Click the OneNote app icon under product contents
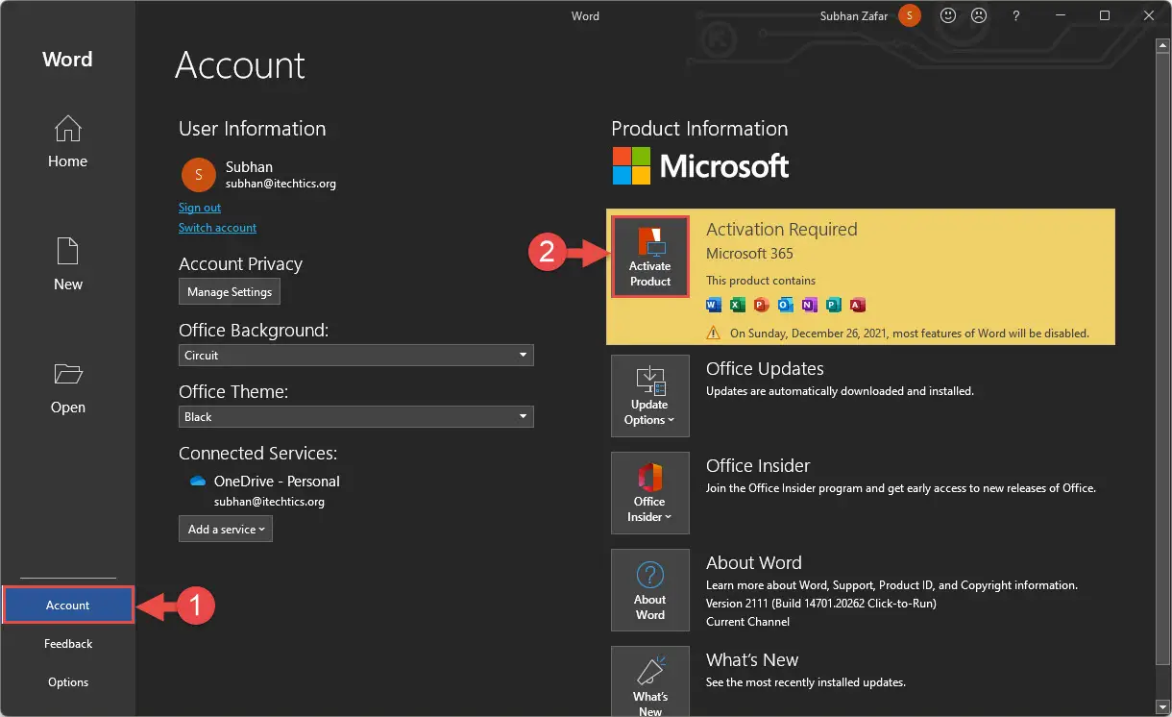 pyautogui.click(x=810, y=306)
